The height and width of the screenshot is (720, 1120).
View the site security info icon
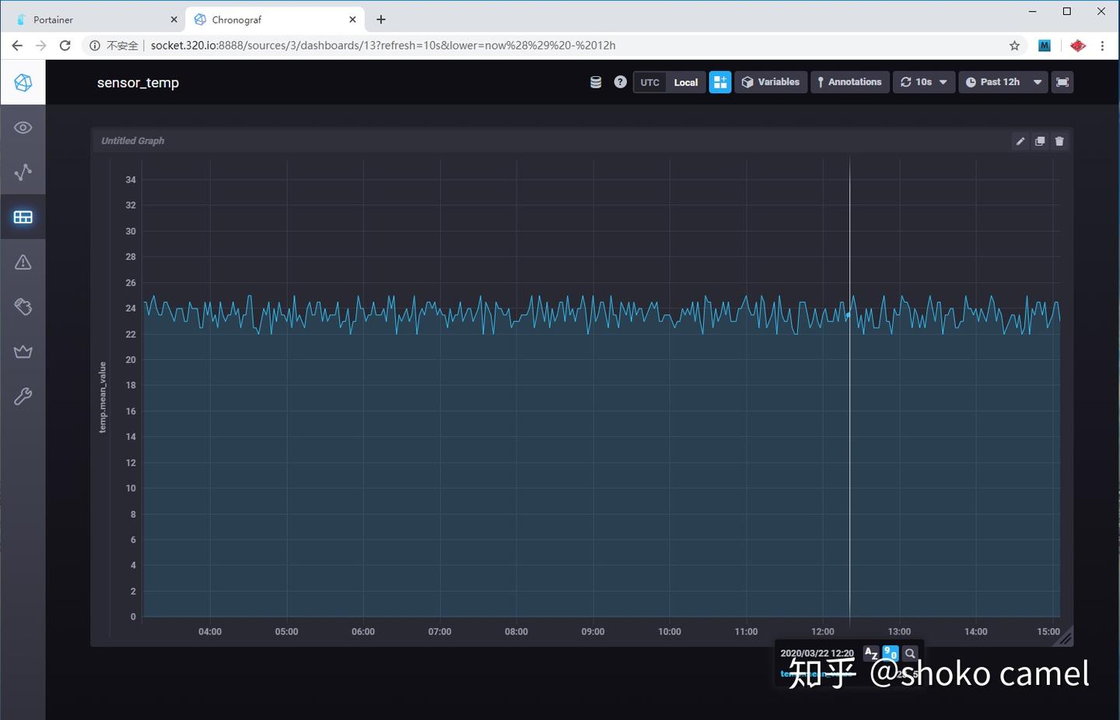tap(95, 46)
